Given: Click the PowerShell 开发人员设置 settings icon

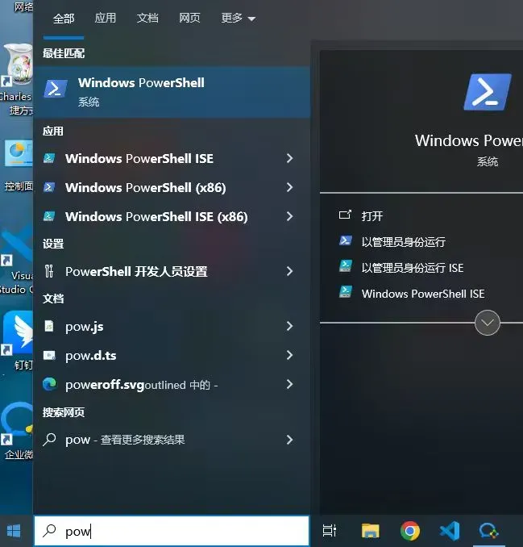Looking at the screenshot, I should click(49, 271).
